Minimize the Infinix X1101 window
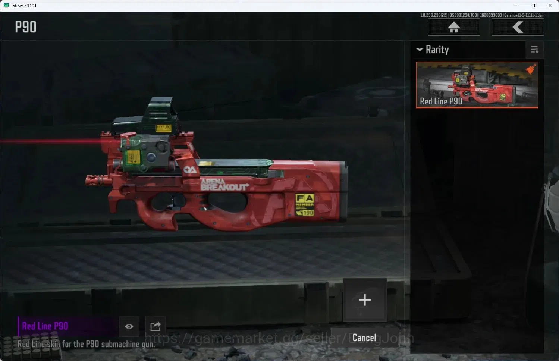Viewport: 559px width, 361px height. [516, 6]
